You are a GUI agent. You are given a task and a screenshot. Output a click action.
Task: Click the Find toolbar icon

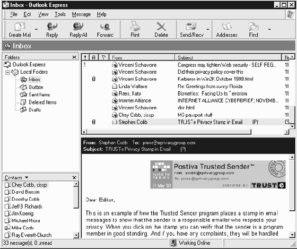pos(254,30)
